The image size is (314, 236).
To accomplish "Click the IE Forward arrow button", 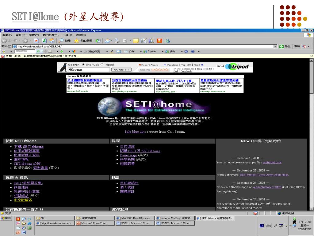I will (x=25, y=41).
